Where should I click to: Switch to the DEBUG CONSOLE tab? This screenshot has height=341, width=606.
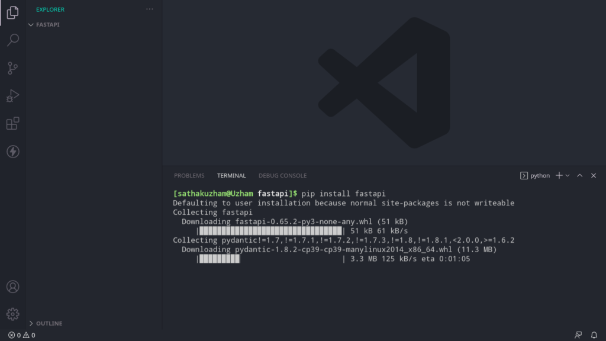click(282, 175)
